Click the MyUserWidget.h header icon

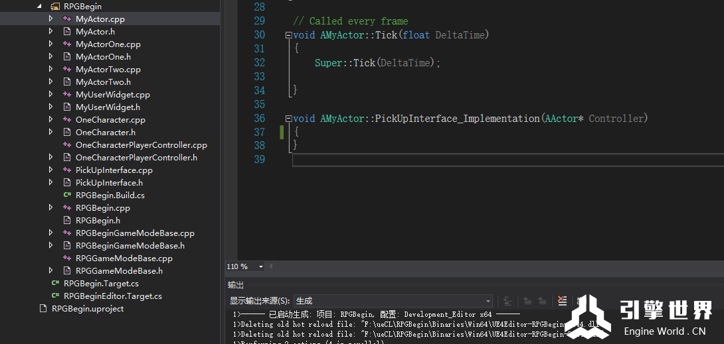pyautogui.click(x=67, y=107)
